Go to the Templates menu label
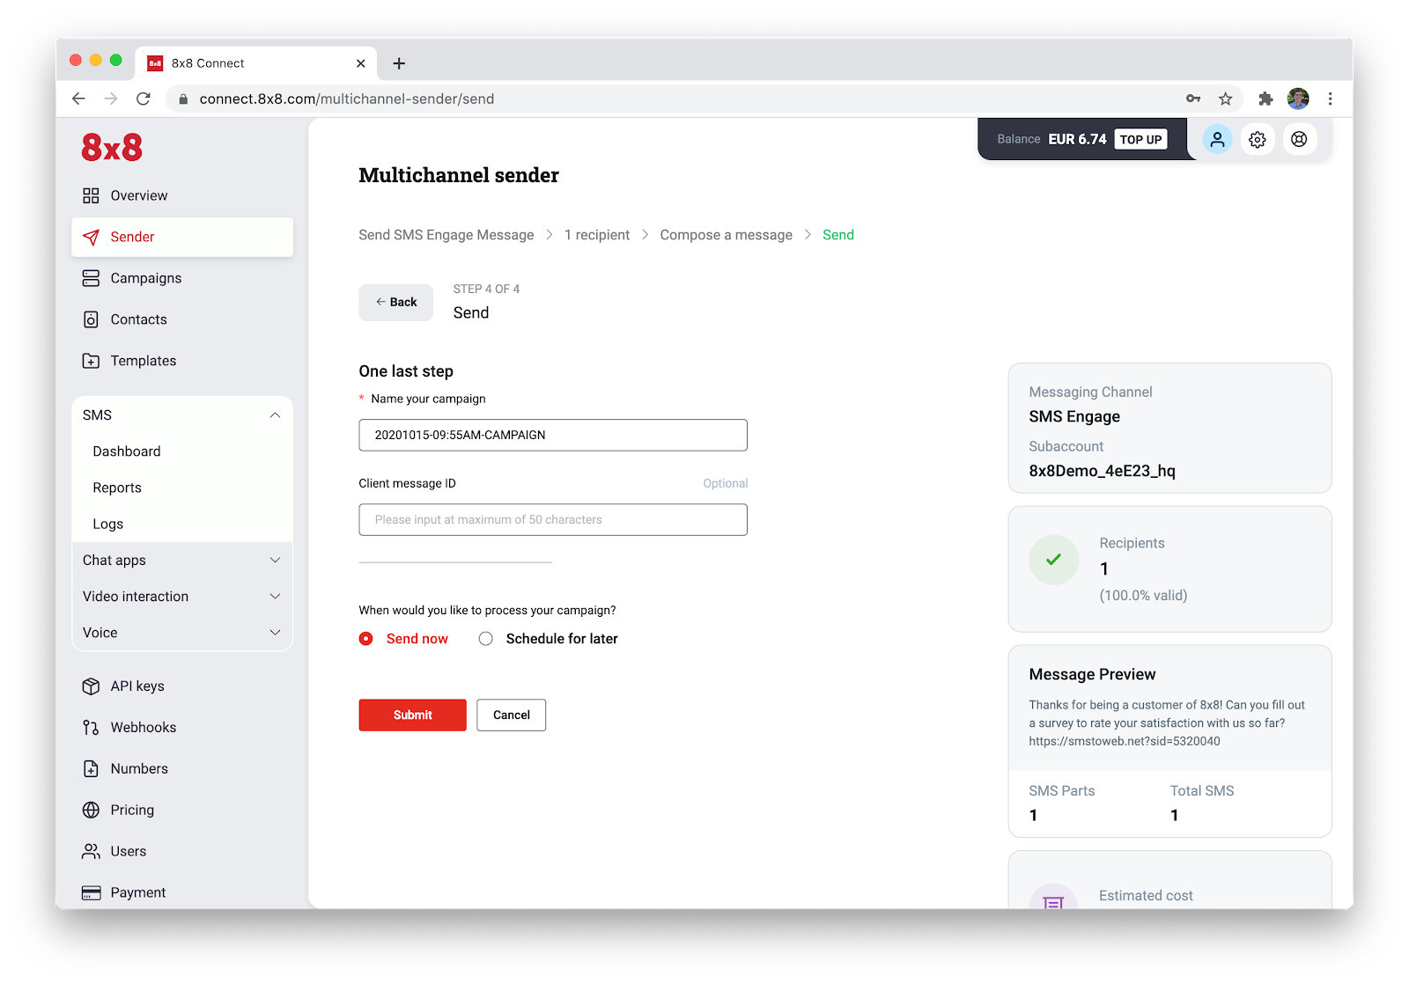 [144, 361]
